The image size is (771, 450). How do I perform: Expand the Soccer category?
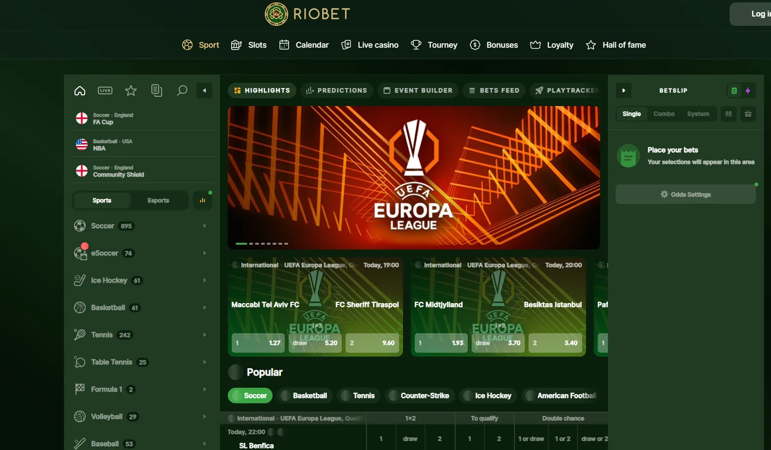coord(141,226)
